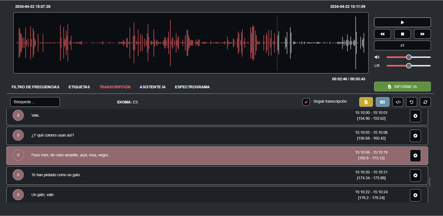The height and width of the screenshot is (216, 443).
Task: Click the Búsqueda search field
Action: tap(35, 102)
